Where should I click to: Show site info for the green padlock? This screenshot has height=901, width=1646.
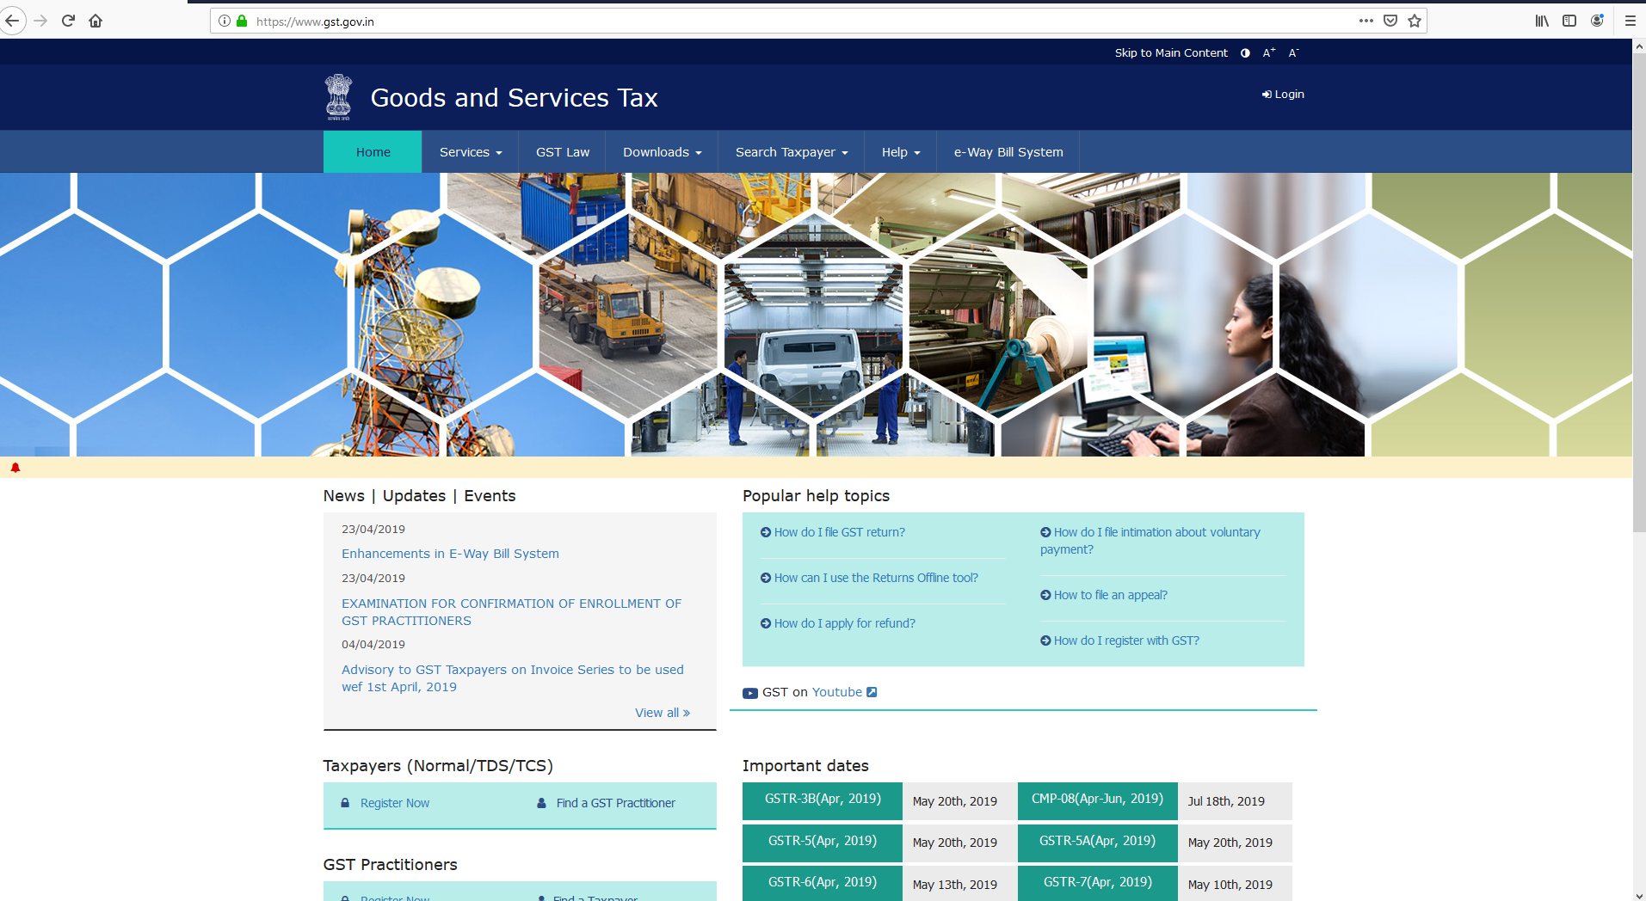(x=242, y=21)
